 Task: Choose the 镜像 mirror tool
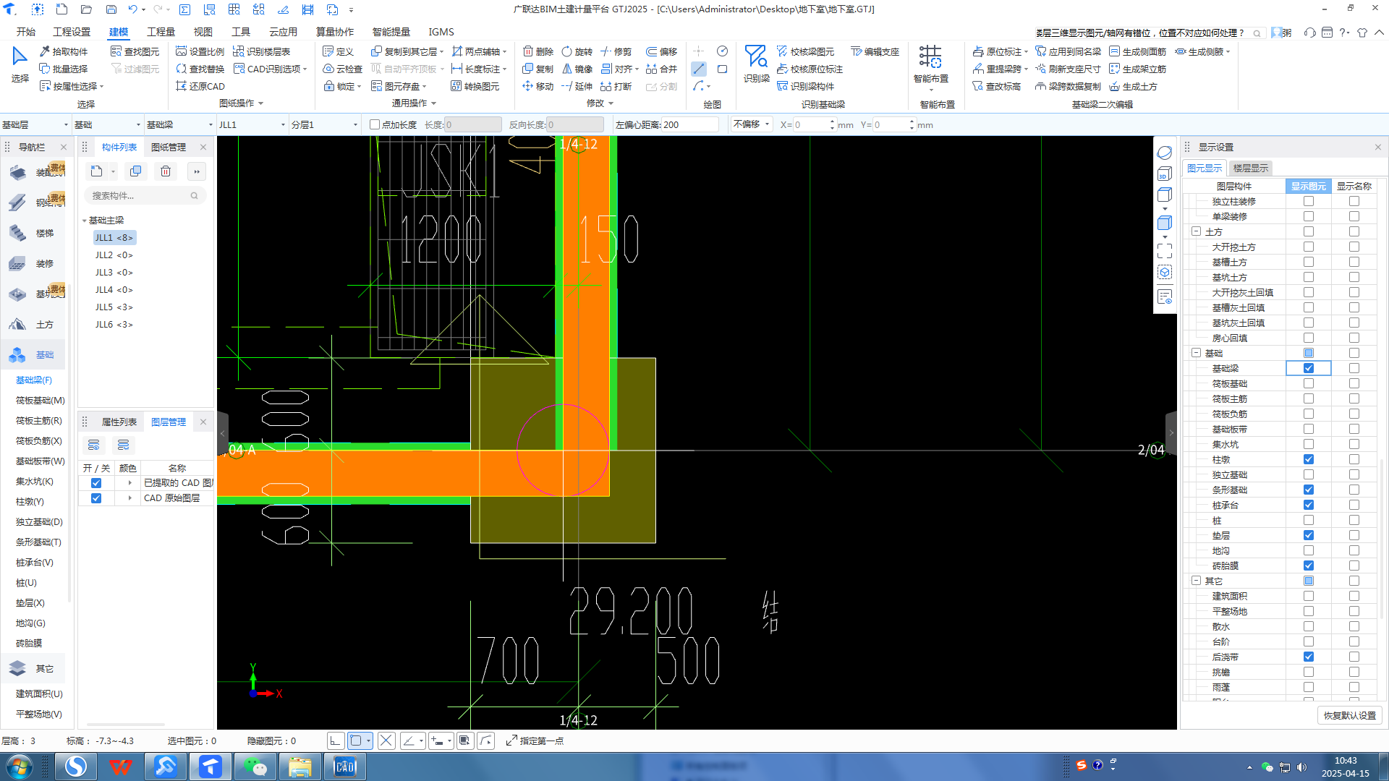pos(577,69)
